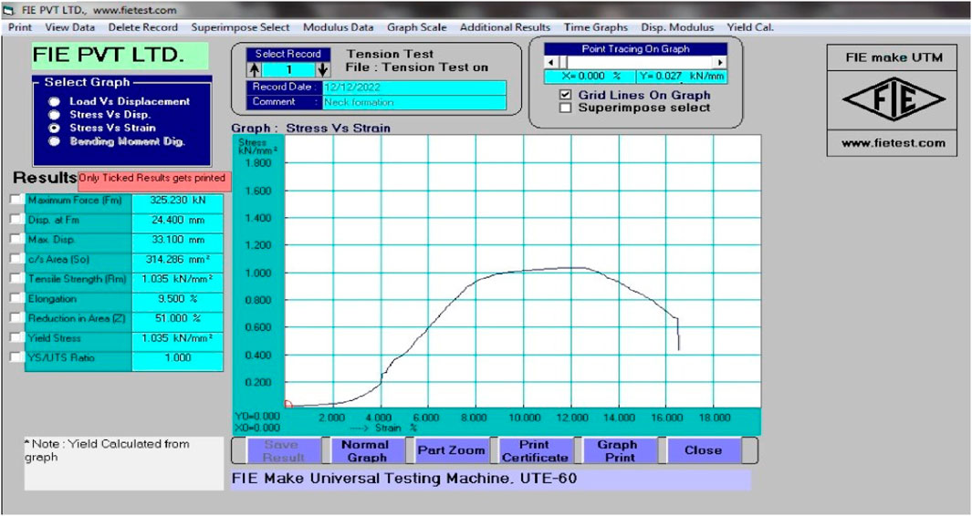Open the Yield Cal. menu
This screenshot has width=972, height=516.
point(750,27)
